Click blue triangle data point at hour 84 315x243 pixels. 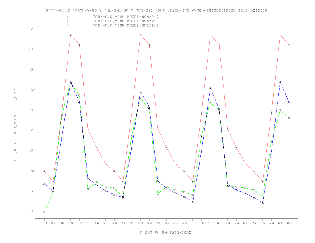(x=289, y=102)
